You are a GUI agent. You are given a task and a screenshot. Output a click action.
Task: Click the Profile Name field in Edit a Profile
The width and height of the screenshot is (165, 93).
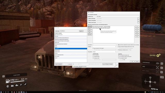[69, 31]
